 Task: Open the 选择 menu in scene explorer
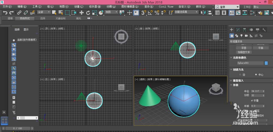(x=17, y=29)
